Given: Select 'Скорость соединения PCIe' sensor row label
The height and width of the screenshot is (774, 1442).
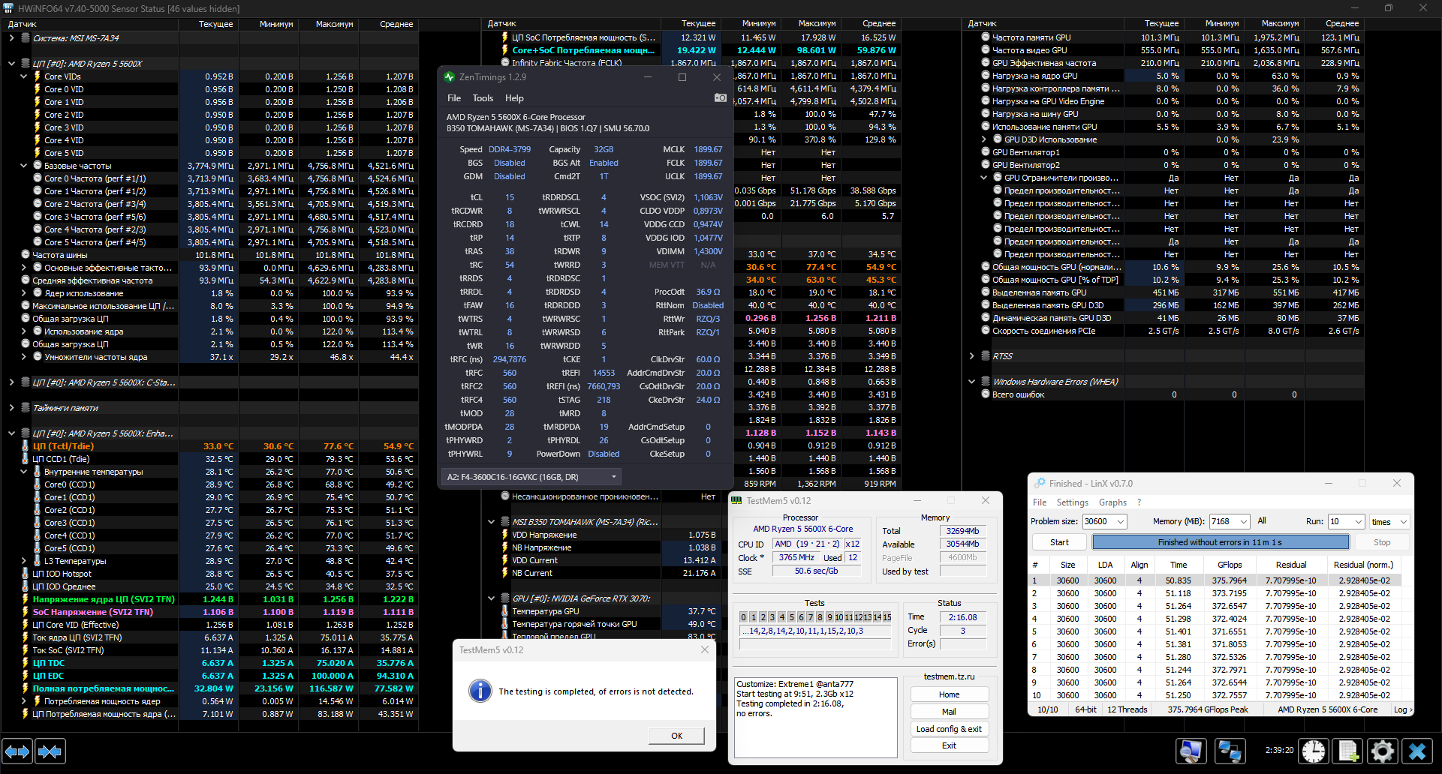Looking at the screenshot, I should 1043,331.
